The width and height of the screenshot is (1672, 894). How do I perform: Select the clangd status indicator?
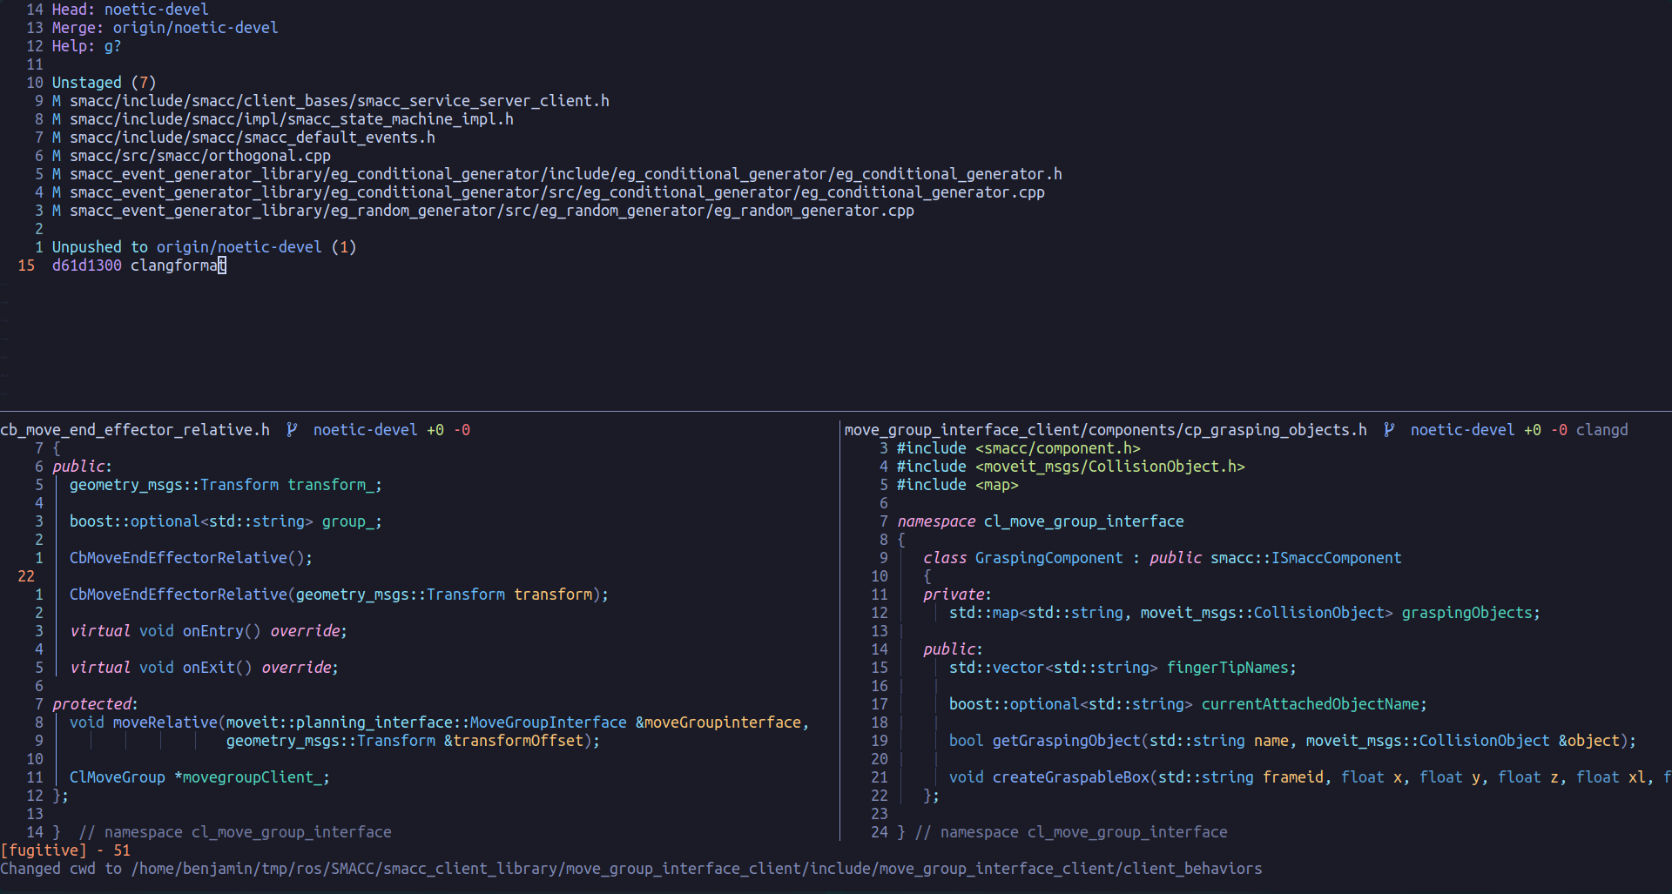click(1603, 429)
